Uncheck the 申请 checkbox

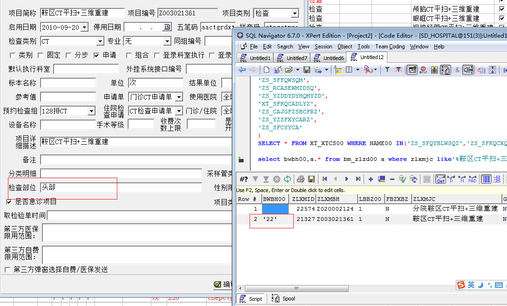click(x=96, y=56)
